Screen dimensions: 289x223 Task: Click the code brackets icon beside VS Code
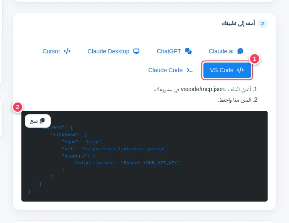(240, 70)
